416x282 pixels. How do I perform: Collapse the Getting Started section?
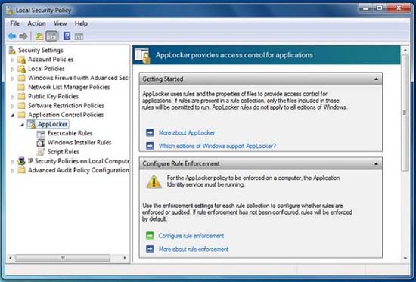[376, 79]
